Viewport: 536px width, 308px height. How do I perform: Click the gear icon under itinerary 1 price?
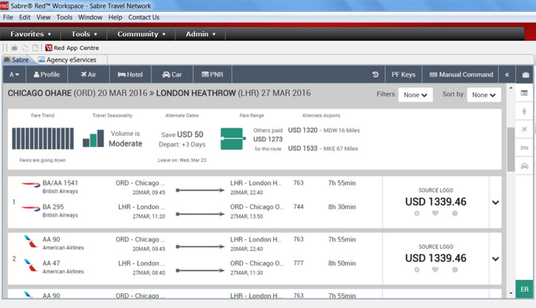coord(417,213)
